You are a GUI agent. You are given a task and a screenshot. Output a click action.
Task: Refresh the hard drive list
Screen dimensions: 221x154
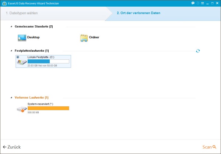click(198, 51)
